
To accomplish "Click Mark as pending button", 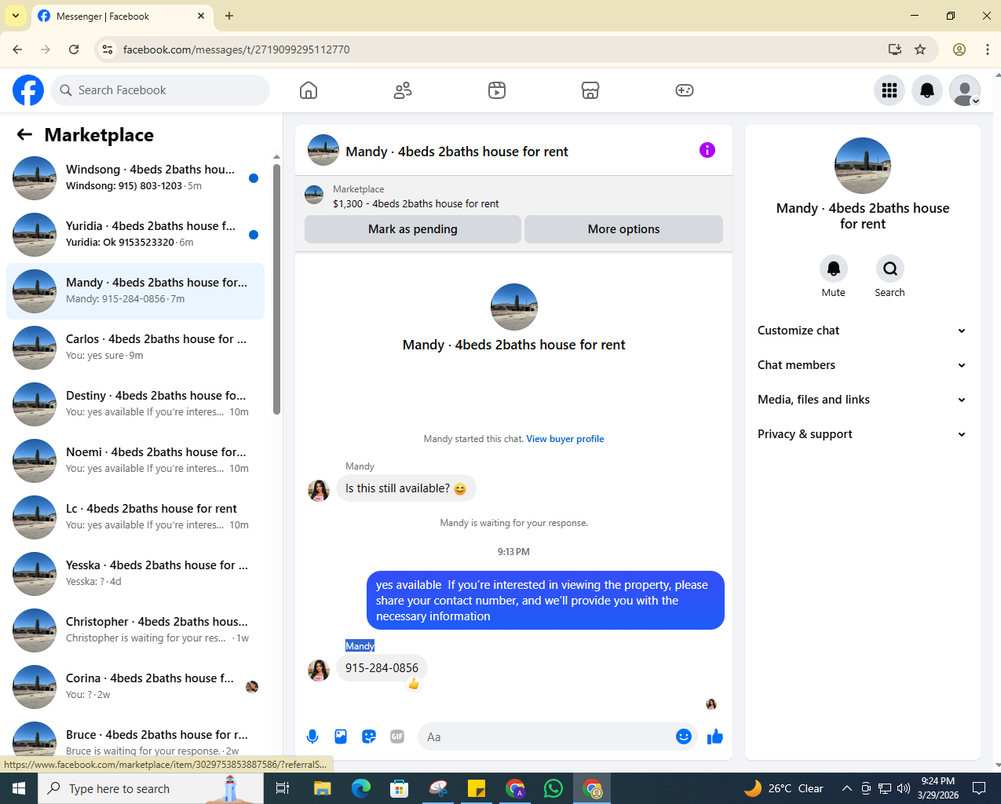I will (x=413, y=229).
